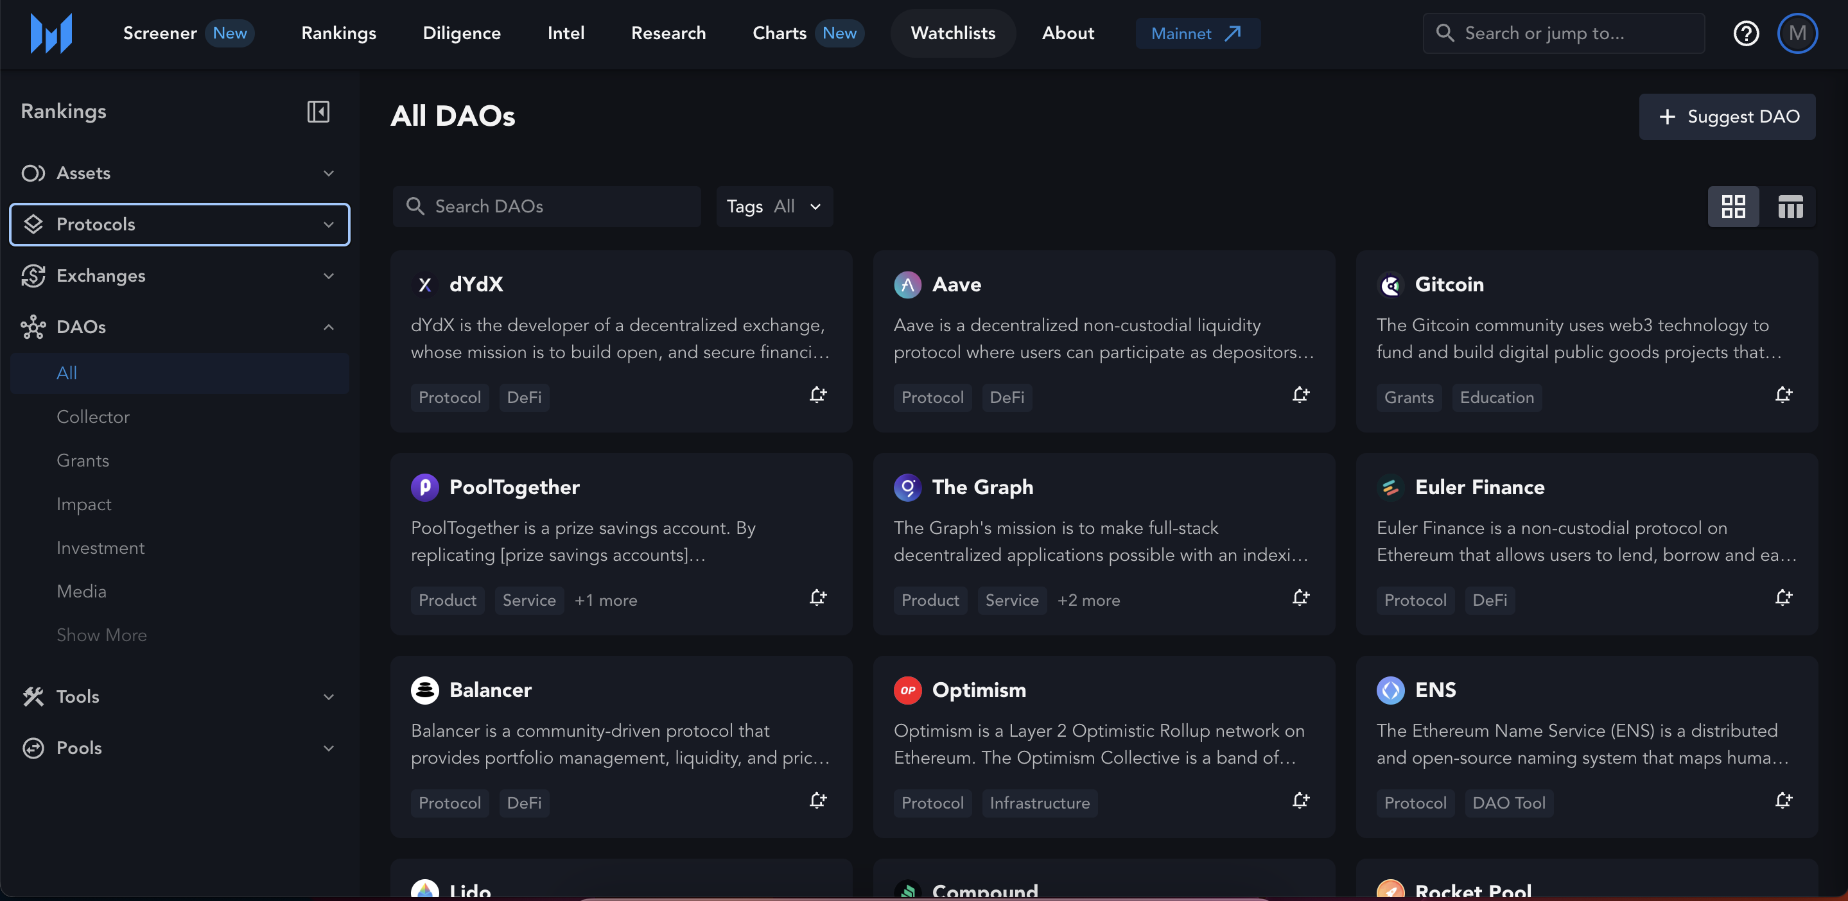Screen dimensions: 1848x901
Task: Open the Diligence menu
Action: (x=461, y=33)
